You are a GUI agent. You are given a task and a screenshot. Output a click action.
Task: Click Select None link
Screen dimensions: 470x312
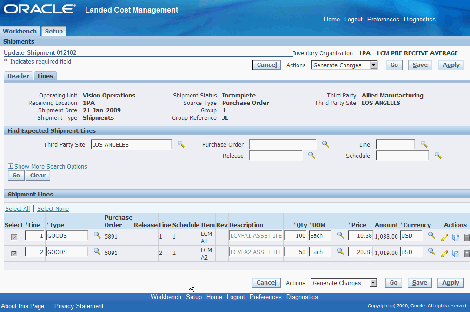coord(53,209)
